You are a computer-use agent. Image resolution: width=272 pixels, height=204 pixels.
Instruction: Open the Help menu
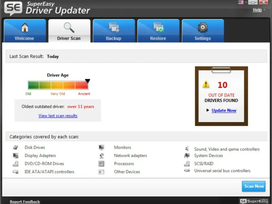tap(257, 10)
